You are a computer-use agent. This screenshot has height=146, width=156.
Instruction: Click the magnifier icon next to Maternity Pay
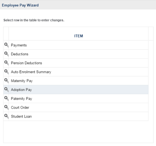click(6, 81)
